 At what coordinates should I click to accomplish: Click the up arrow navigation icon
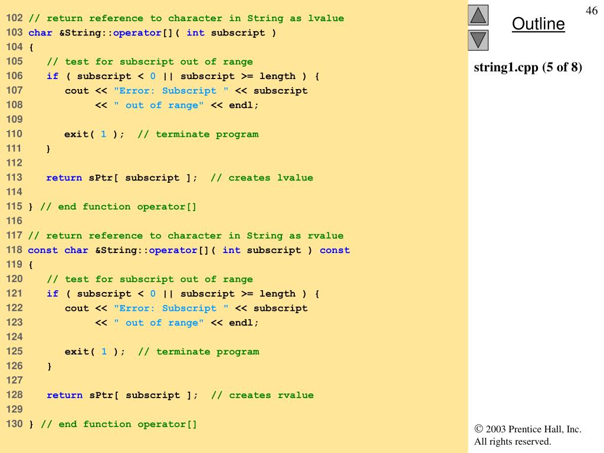click(x=478, y=15)
